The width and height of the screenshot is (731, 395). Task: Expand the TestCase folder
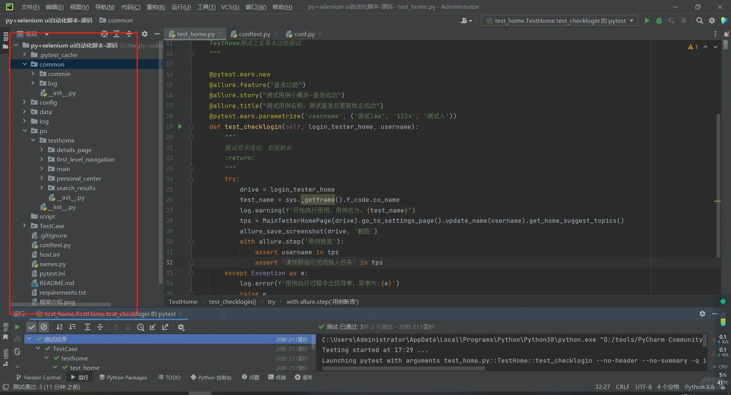pyautogui.click(x=24, y=225)
